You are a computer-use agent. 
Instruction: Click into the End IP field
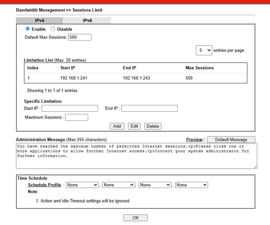point(149,109)
